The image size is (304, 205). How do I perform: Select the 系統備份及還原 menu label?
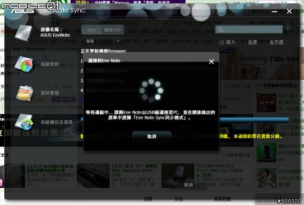[57, 122]
